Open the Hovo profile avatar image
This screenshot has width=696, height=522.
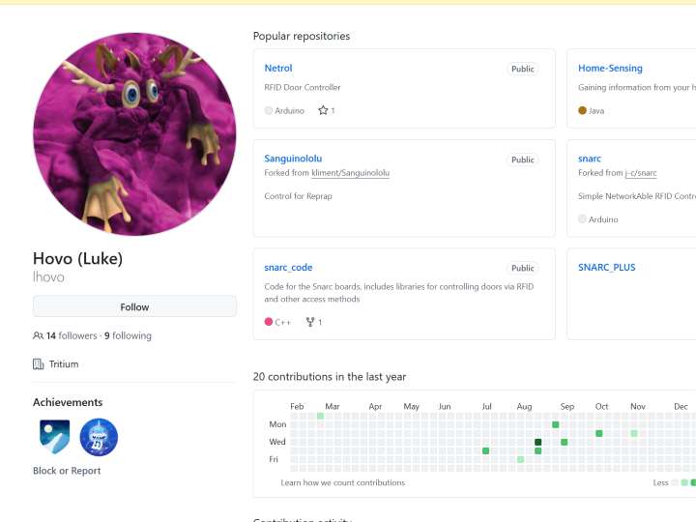click(x=134, y=134)
